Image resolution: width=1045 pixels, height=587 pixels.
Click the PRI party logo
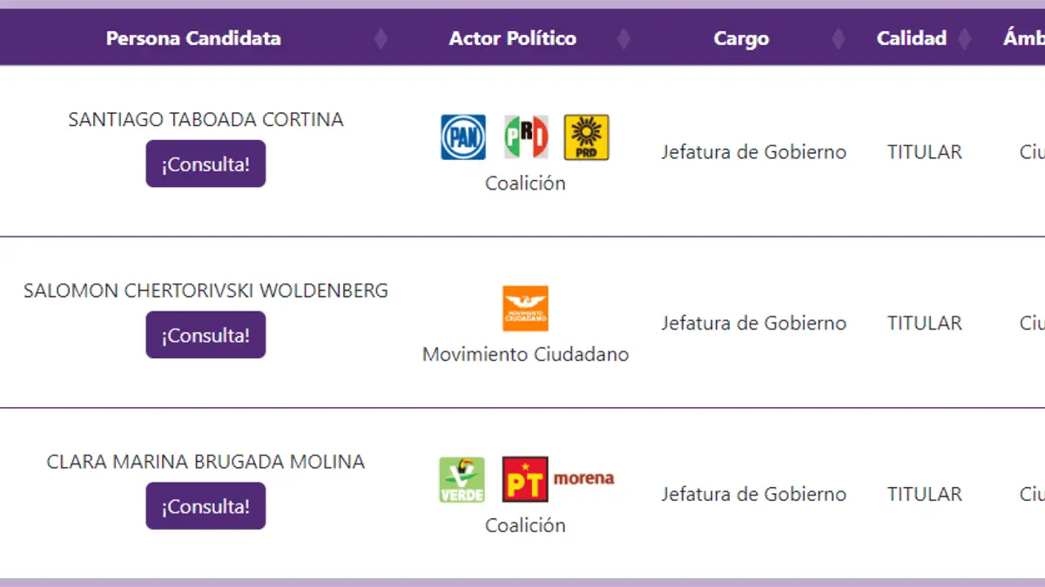[526, 137]
